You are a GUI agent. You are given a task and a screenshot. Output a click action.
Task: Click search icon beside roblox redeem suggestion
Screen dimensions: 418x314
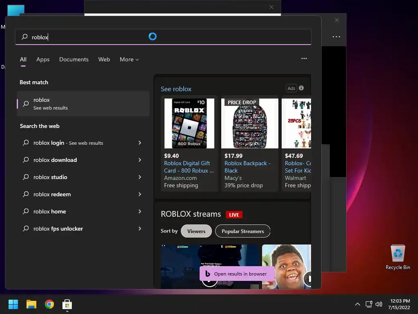pyautogui.click(x=26, y=194)
